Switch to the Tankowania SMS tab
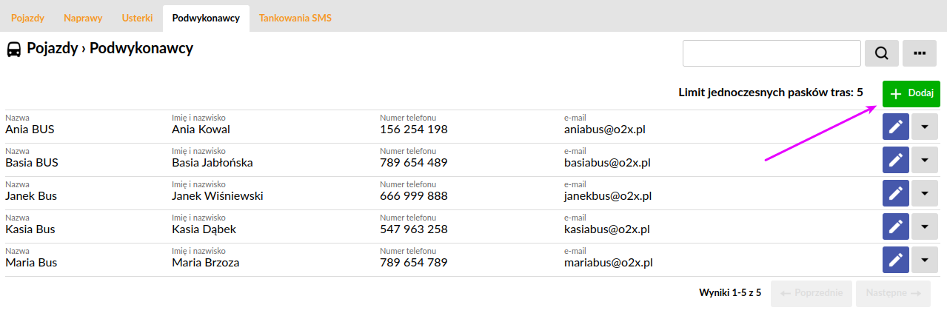Image resolution: width=947 pixels, height=319 pixels. tap(295, 18)
